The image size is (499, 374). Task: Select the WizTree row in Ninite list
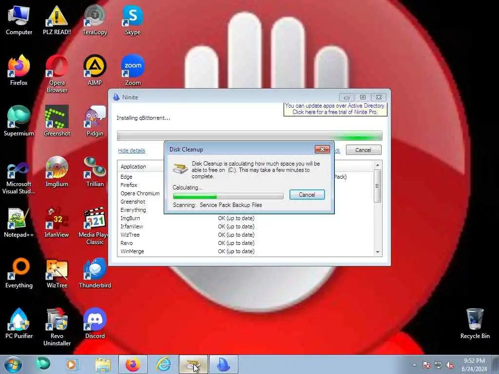pyautogui.click(x=246, y=235)
